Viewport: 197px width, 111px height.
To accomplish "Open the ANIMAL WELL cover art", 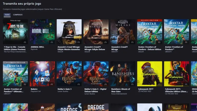I will [42, 32].
